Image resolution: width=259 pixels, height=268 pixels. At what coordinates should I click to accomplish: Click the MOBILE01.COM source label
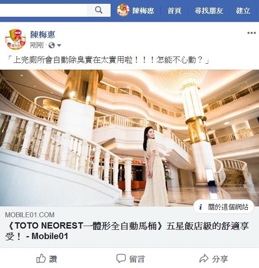click(30, 215)
